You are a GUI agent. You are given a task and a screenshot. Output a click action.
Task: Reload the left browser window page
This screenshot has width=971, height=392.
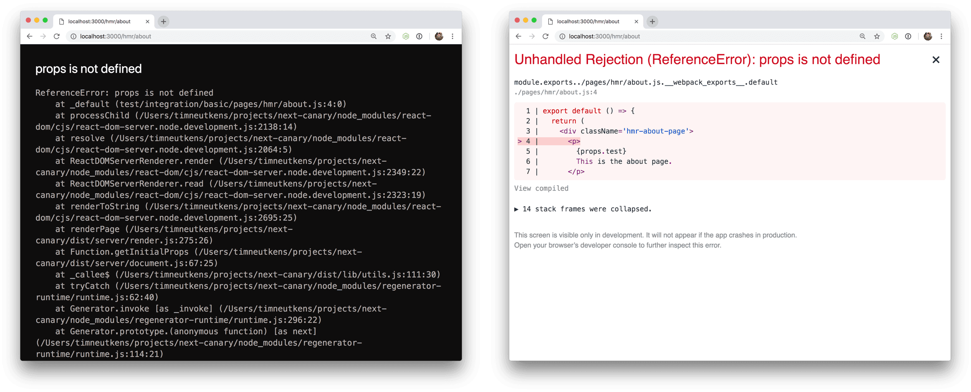pyautogui.click(x=57, y=36)
